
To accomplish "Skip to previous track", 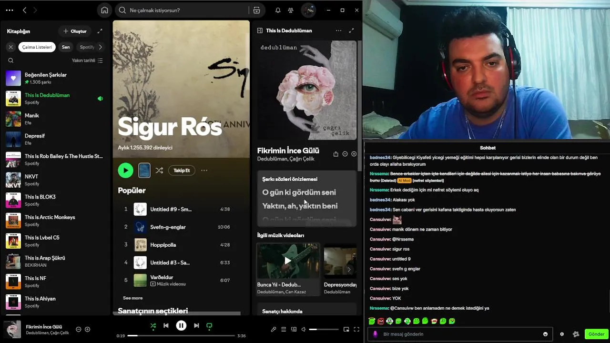I will point(166,326).
